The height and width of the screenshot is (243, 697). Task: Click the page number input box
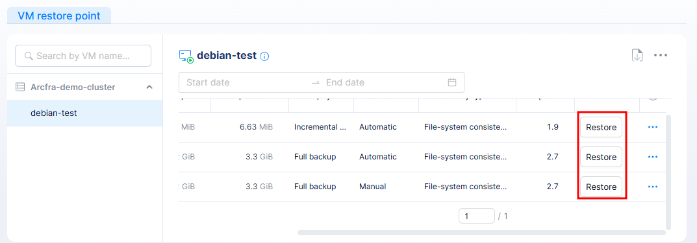(x=477, y=216)
